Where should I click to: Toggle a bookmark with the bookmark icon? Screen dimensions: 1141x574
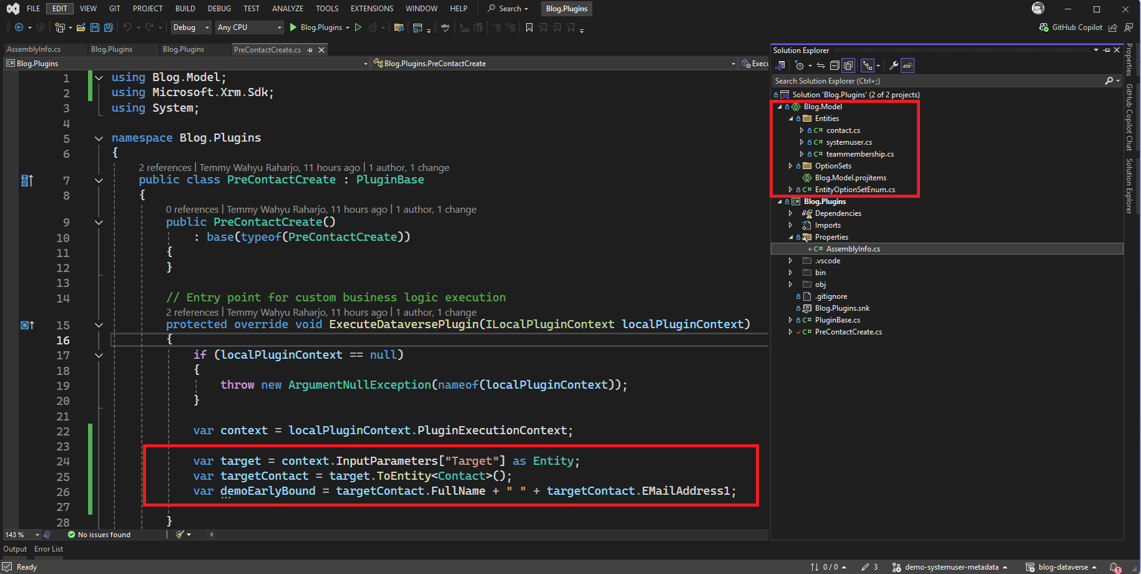529,27
